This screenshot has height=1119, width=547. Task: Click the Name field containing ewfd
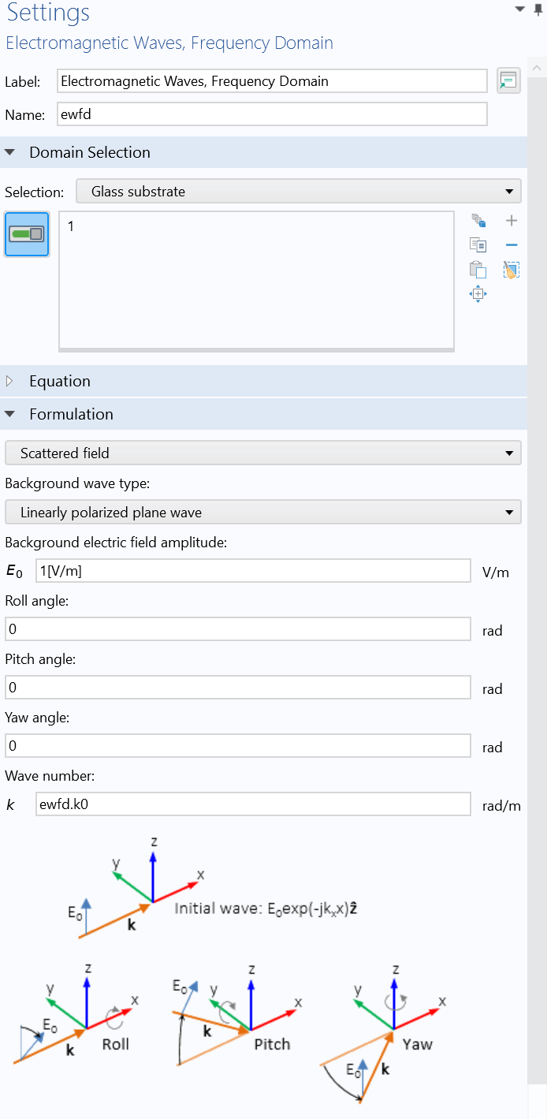(x=272, y=114)
